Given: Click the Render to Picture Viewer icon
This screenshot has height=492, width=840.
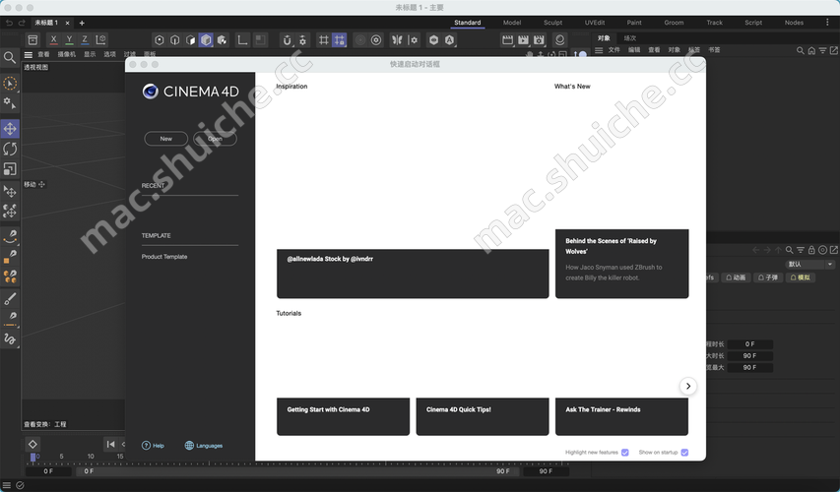Looking at the screenshot, I should click(524, 40).
